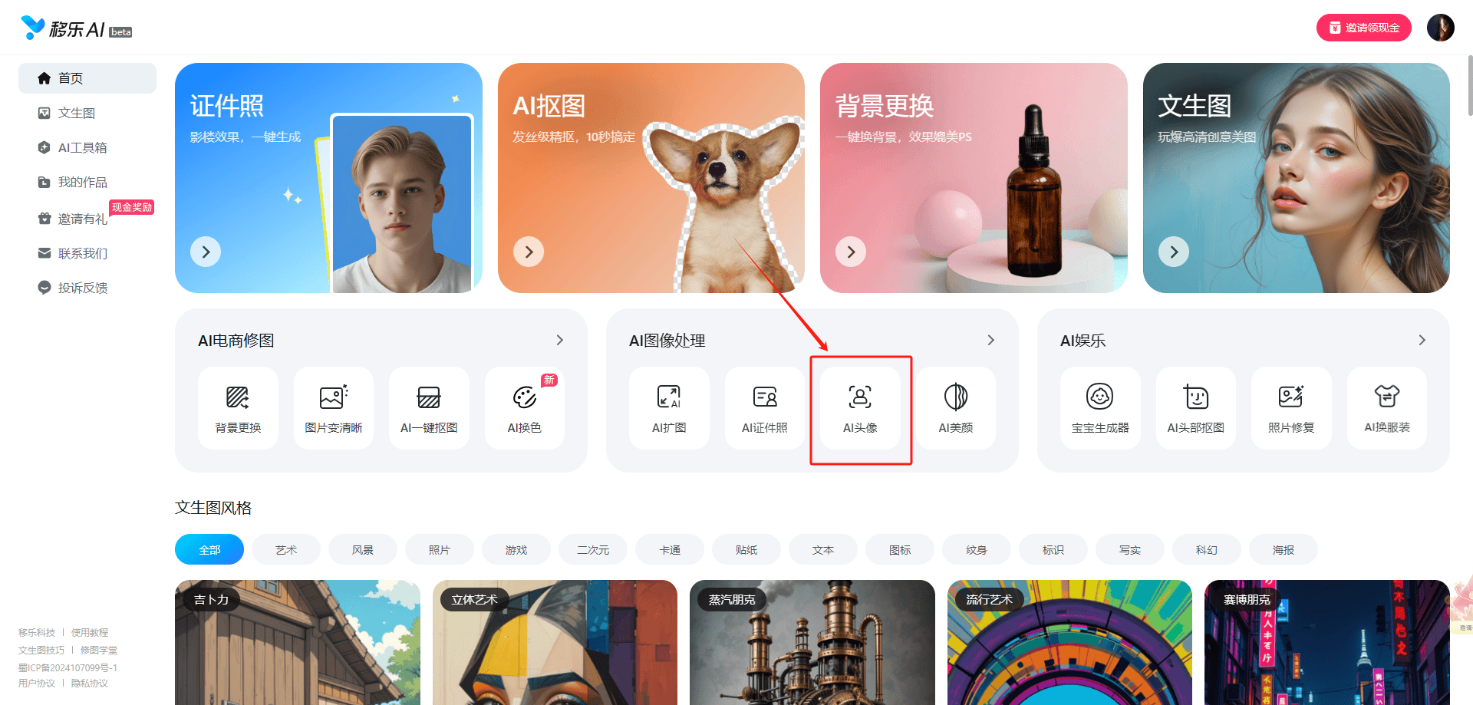Open the AI扩图 tool
Viewport: 1473px width, 705px height.
669,408
